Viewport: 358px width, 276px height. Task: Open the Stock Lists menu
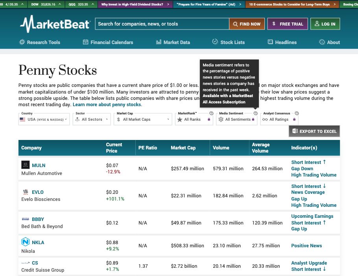pyautogui.click(x=228, y=42)
